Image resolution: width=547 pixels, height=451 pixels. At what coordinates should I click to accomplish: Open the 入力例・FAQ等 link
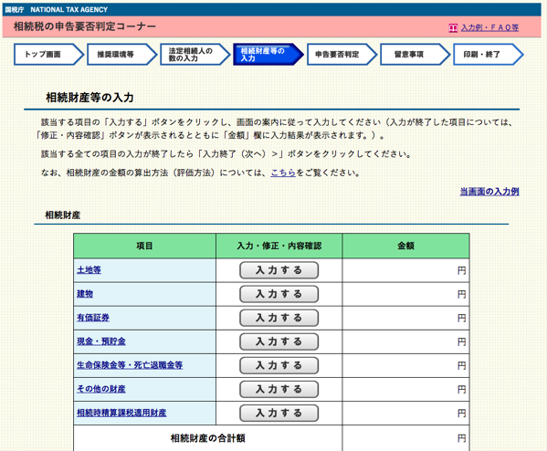tap(489, 27)
